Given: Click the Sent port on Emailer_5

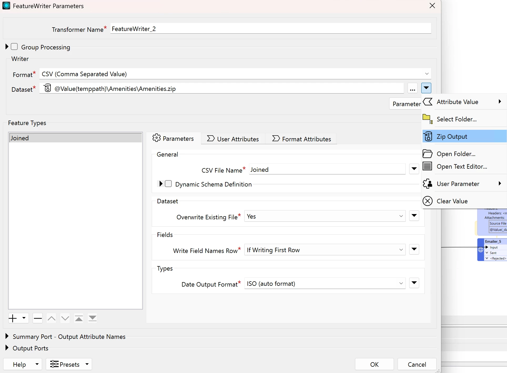Looking at the screenshot, I should [493, 253].
